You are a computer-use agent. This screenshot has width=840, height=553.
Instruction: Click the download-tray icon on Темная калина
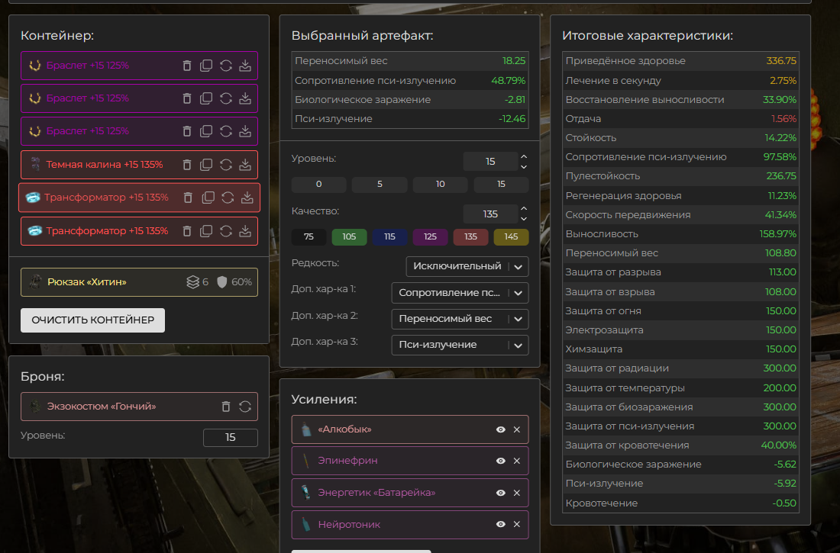point(245,165)
